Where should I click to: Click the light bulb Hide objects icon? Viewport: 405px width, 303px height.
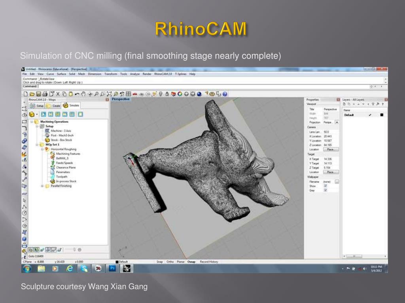pos(161,94)
